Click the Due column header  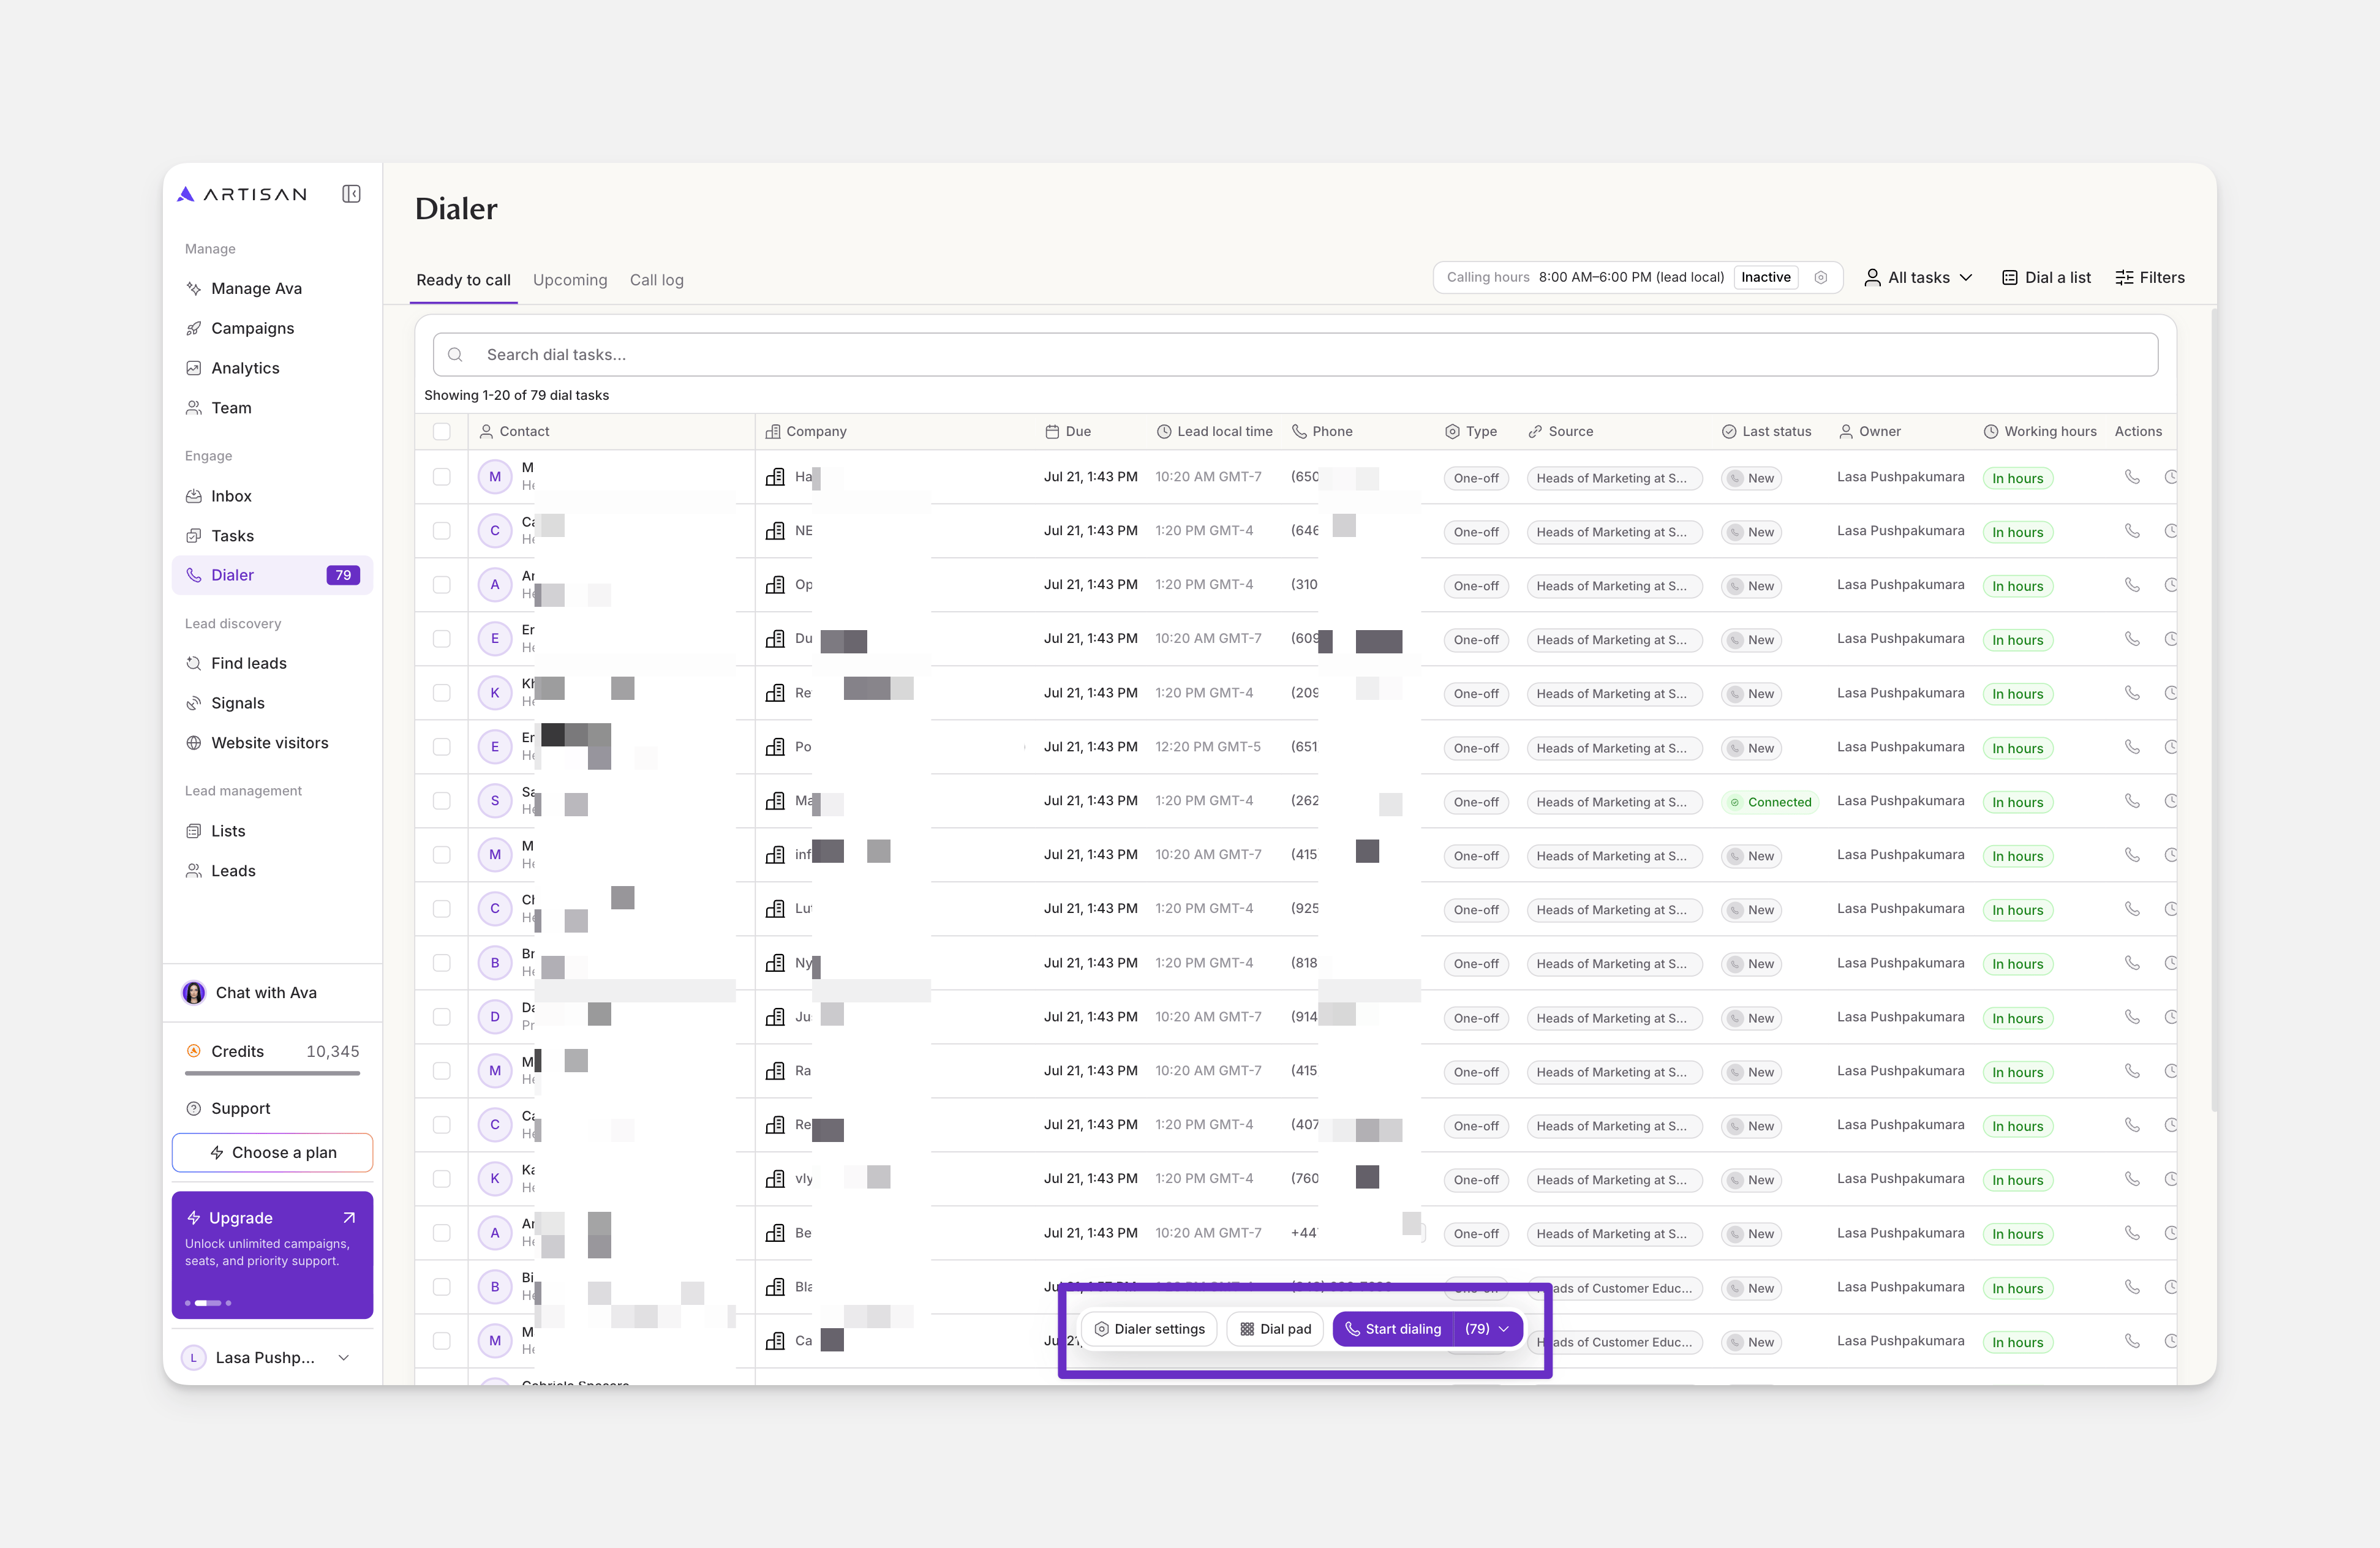(1067, 431)
